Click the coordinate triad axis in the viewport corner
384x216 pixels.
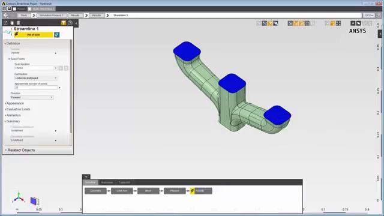point(19,198)
